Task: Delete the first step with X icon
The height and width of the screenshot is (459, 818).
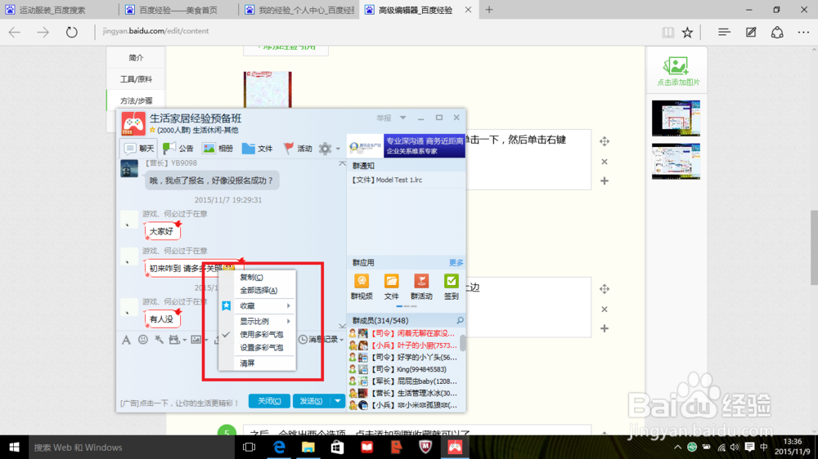Action: point(605,162)
